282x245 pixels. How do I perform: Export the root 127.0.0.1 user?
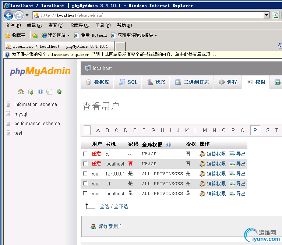(x=237, y=174)
